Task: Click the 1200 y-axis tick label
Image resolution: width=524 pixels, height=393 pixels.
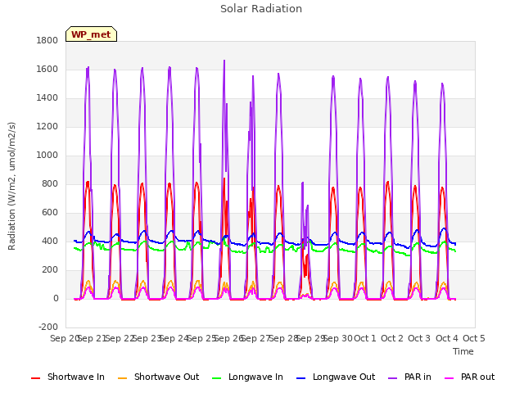Action: (47, 127)
